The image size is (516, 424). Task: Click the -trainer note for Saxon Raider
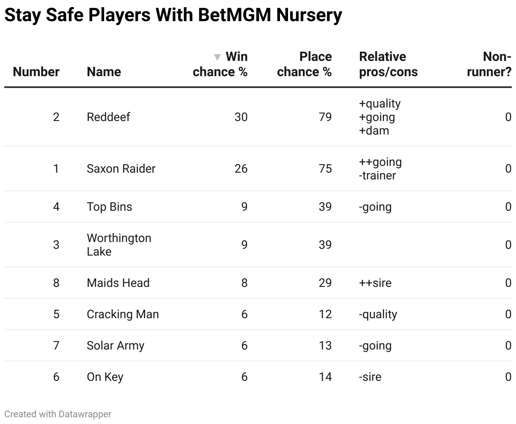377,175
